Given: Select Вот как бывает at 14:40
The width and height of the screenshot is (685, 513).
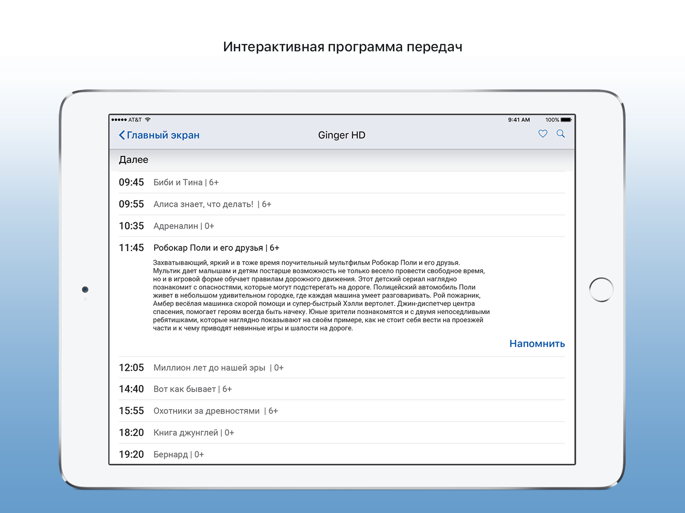Looking at the screenshot, I should coord(192,389).
